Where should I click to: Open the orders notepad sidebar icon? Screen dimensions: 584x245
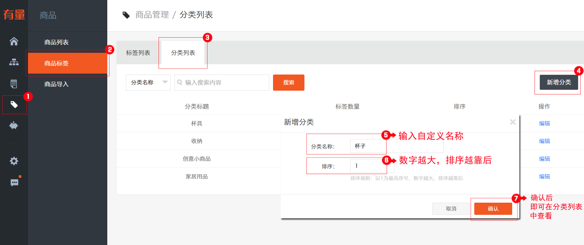tap(14, 84)
